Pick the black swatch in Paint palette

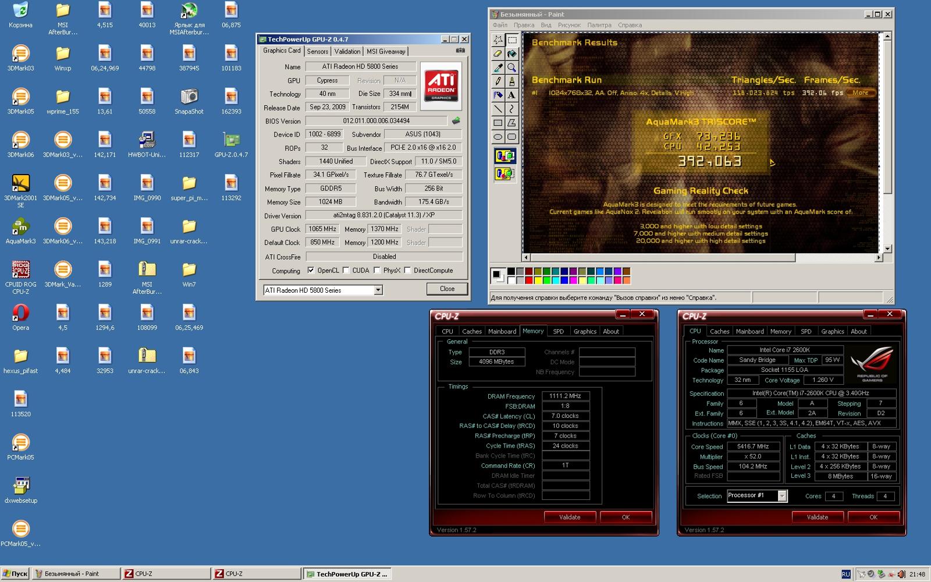click(511, 271)
